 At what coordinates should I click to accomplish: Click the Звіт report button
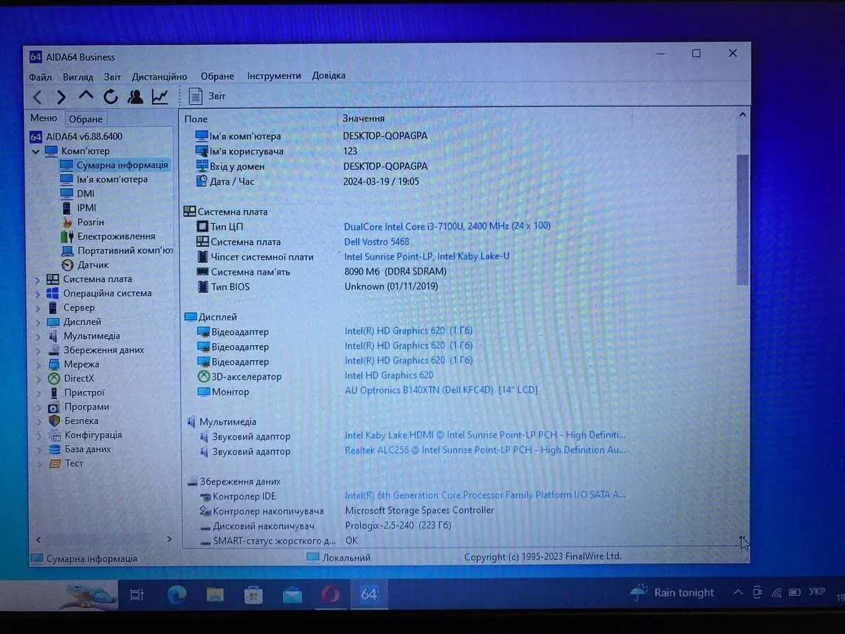click(x=207, y=97)
